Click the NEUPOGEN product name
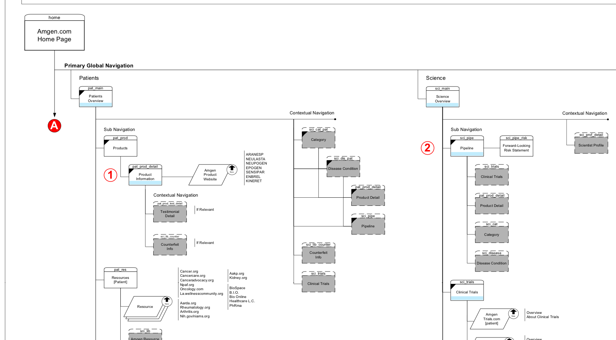The width and height of the screenshot is (616, 340). (x=257, y=163)
